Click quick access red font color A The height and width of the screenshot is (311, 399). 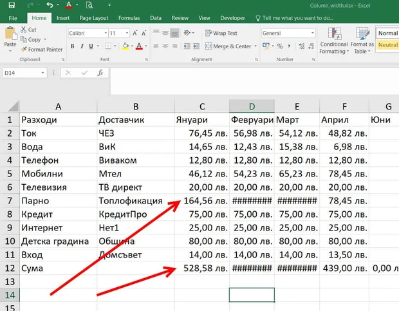point(69,5)
